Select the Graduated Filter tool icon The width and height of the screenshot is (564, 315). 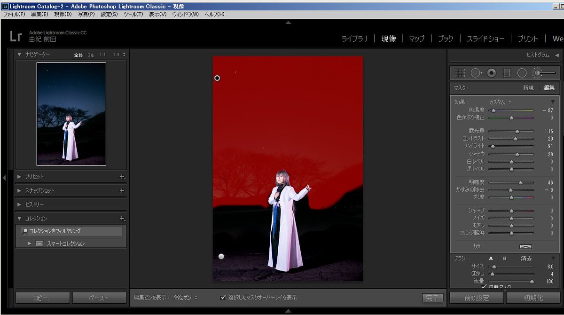click(507, 73)
